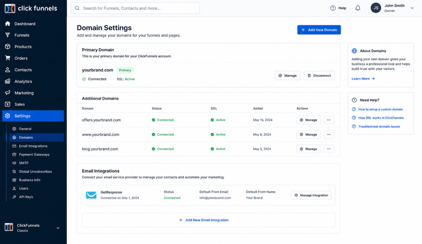This screenshot has width=422, height=244.
Task: Open Users submenu item
Action: [37, 188]
